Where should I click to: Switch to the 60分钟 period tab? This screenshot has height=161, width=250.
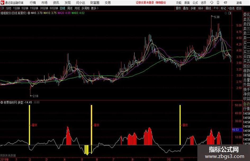(x=54, y=8)
